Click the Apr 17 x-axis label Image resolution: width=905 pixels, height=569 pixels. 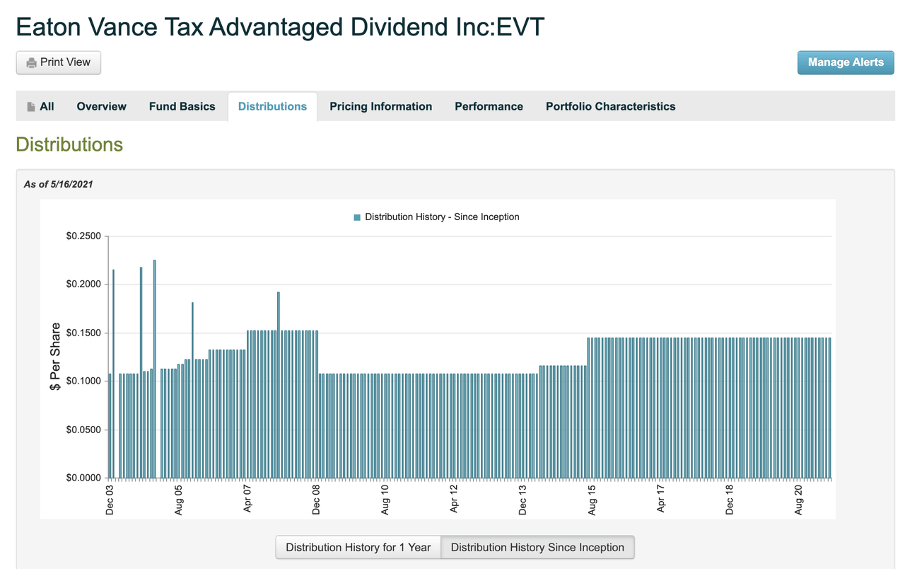point(661,500)
